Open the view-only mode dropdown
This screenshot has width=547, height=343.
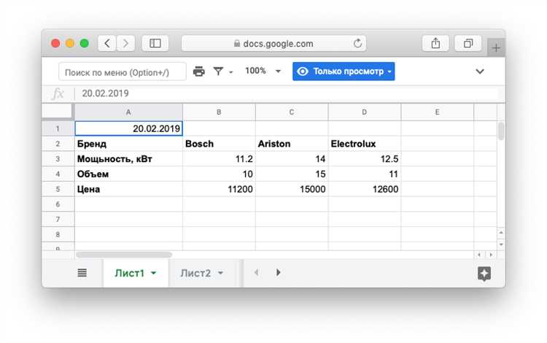click(344, 72)
